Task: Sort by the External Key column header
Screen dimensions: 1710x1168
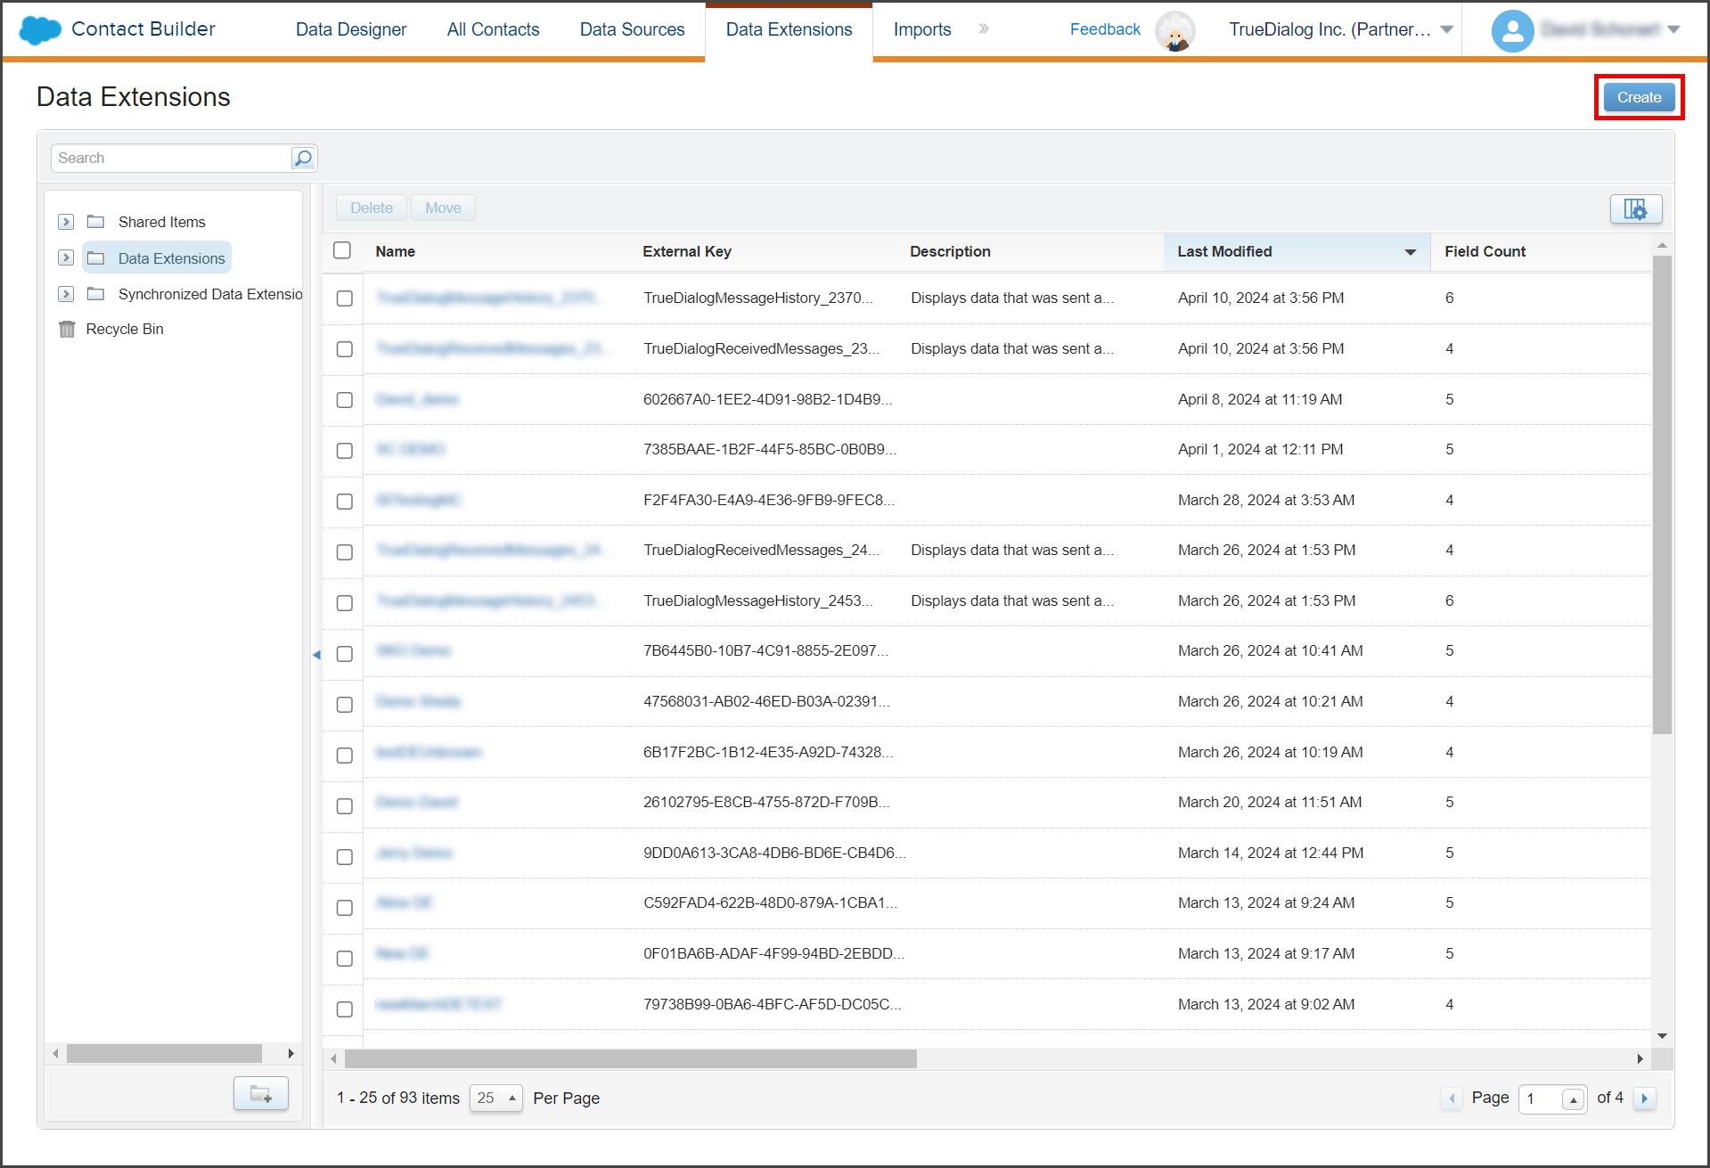Action: pos(687,251)
